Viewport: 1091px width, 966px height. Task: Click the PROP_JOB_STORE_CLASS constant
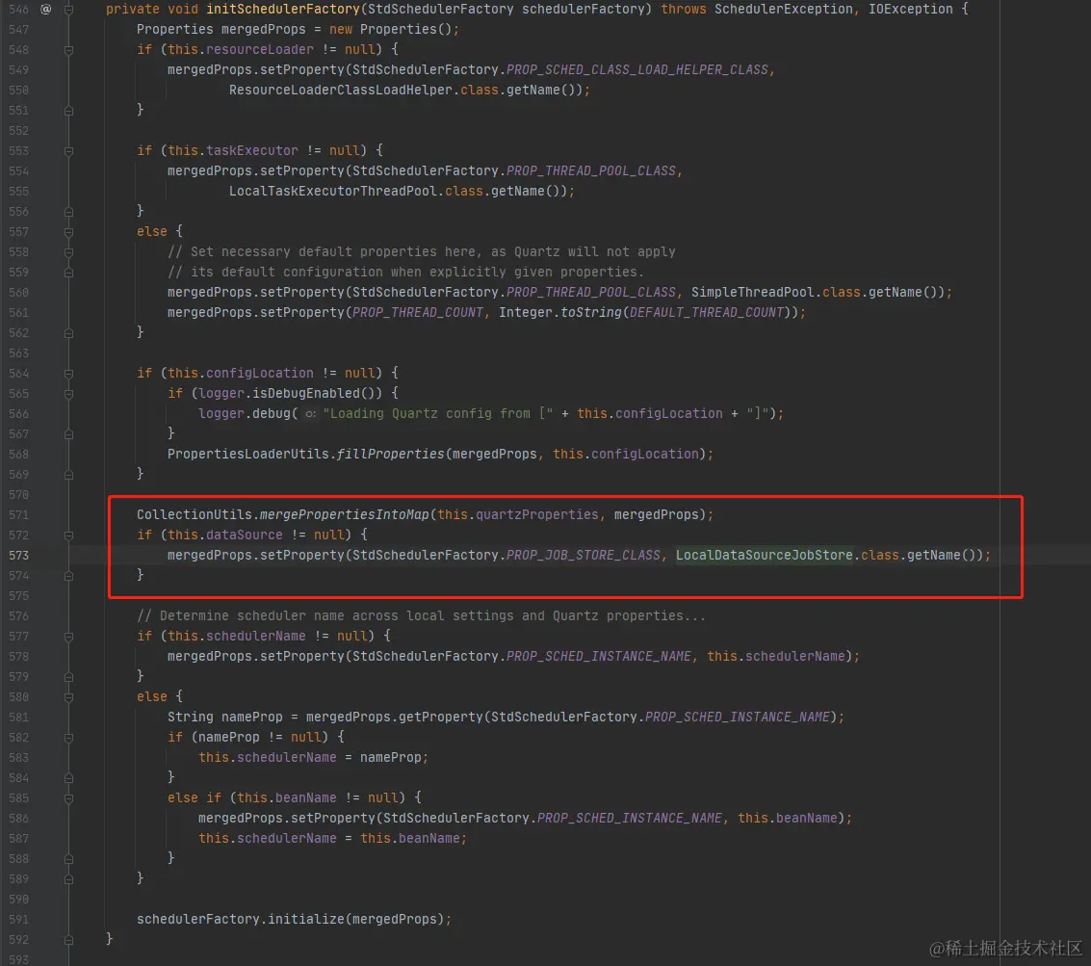584,555
